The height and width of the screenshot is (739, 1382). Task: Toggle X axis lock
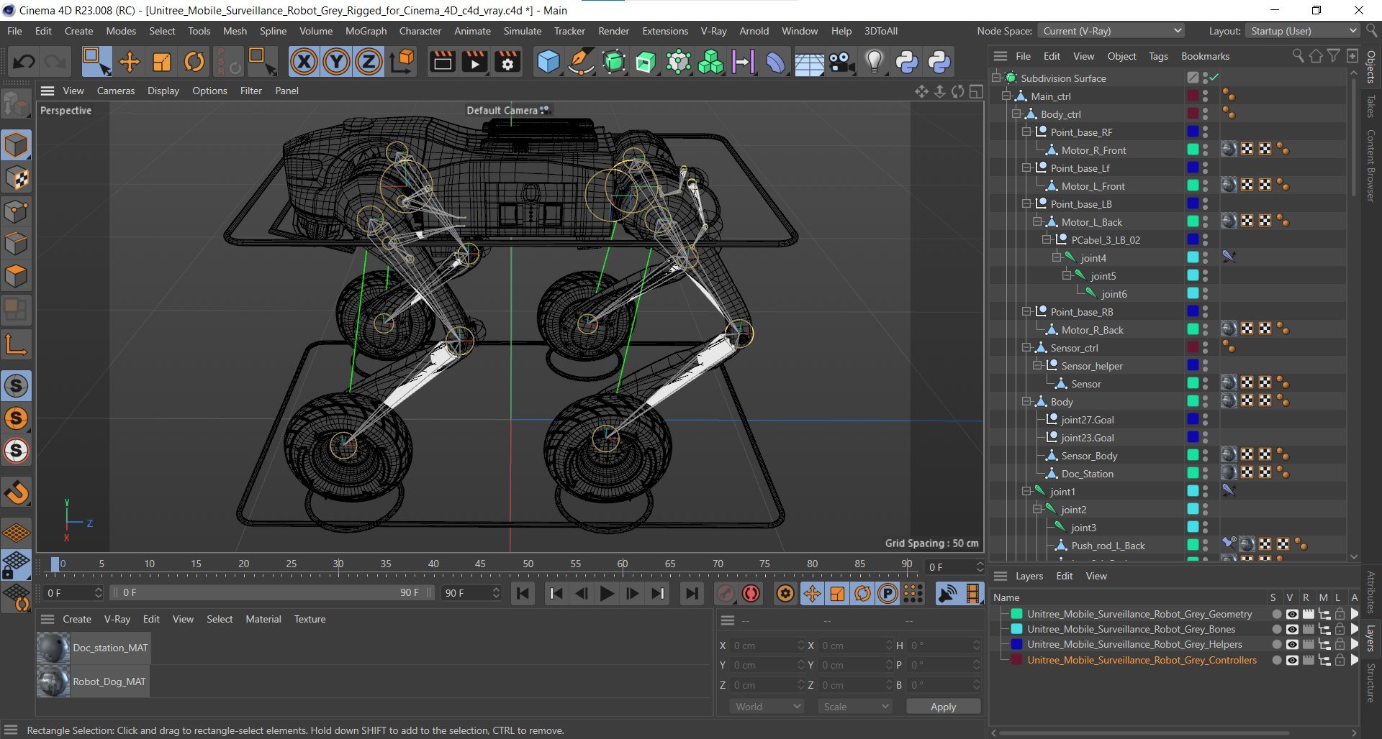tap(304, 62)
